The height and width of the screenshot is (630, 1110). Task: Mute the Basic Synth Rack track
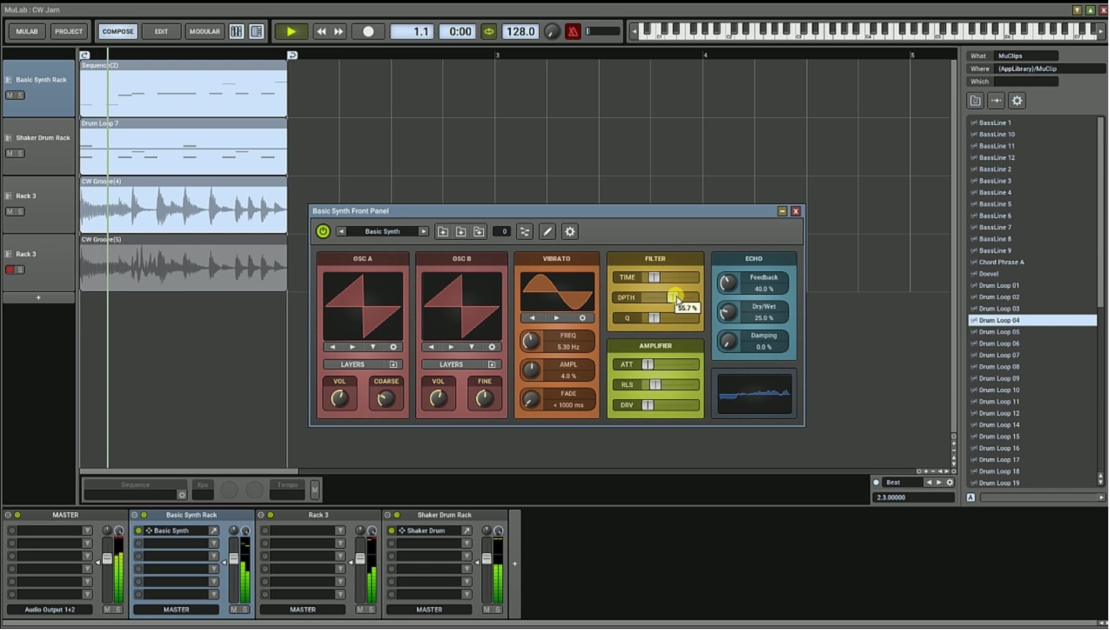pyautogui.click(x=9, y=95)
